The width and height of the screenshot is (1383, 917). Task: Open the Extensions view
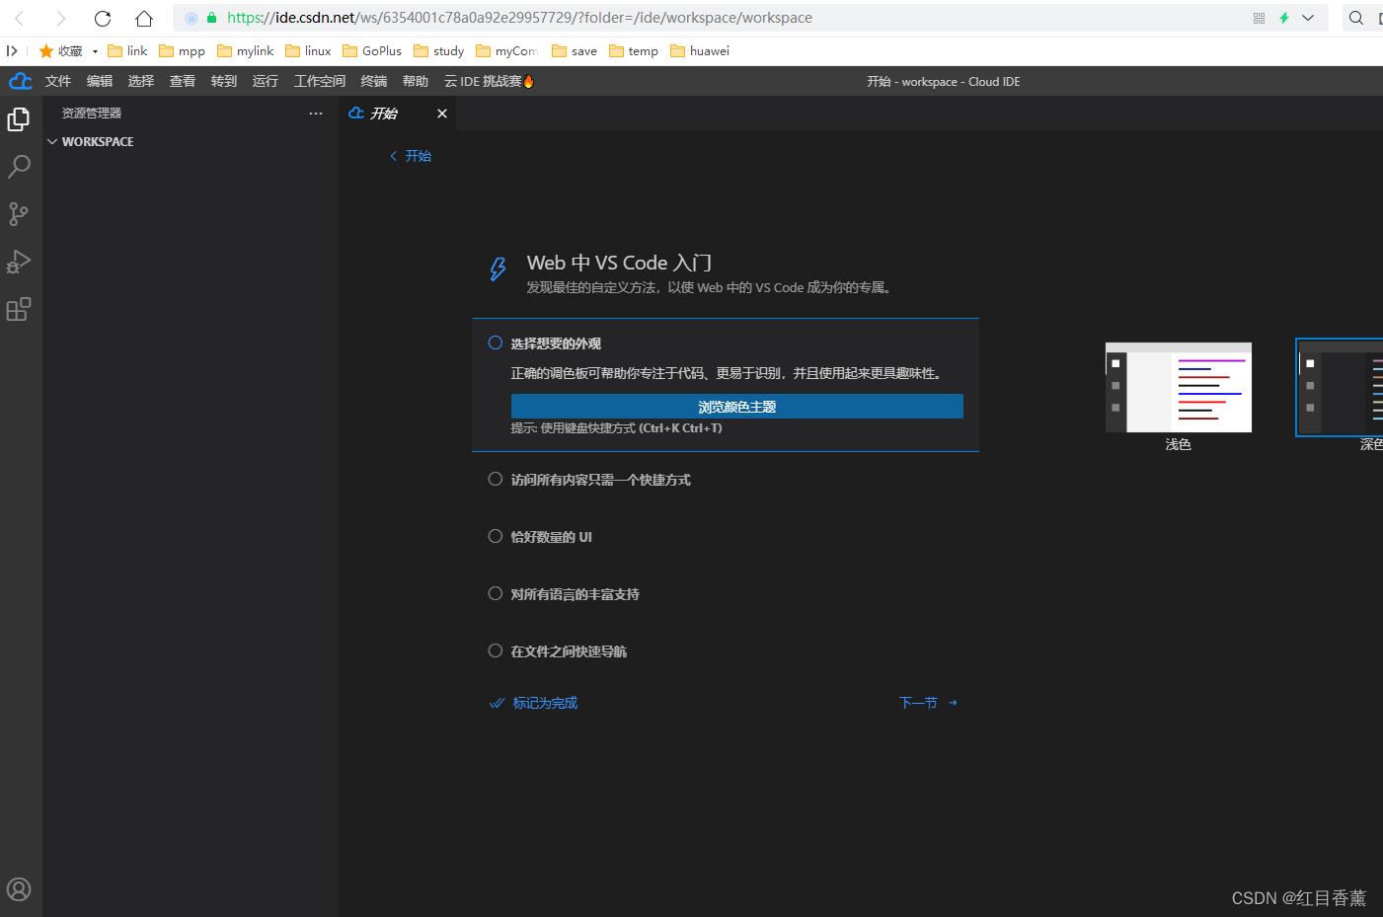click(19, 309)
